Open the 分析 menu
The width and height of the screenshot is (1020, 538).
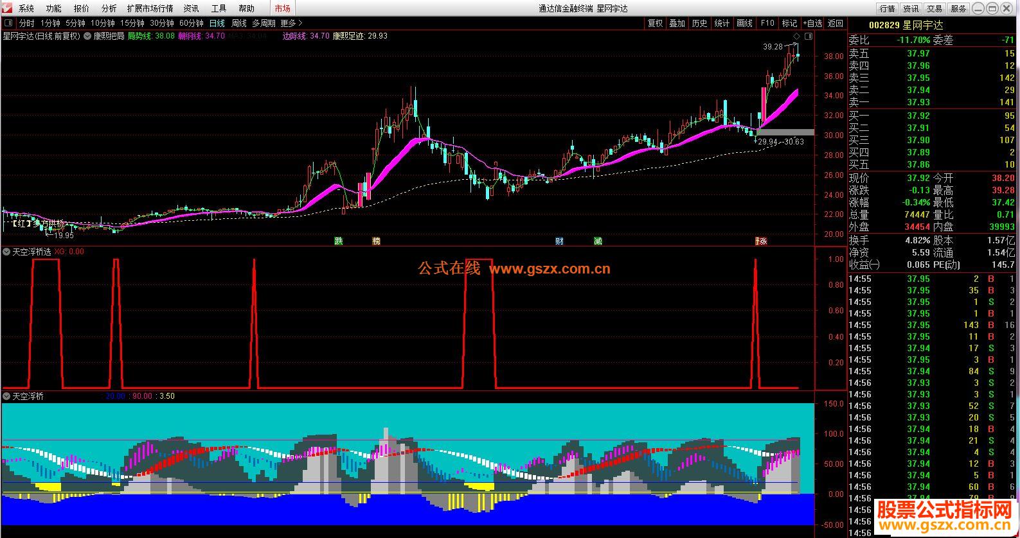click(x=109, y=8)
